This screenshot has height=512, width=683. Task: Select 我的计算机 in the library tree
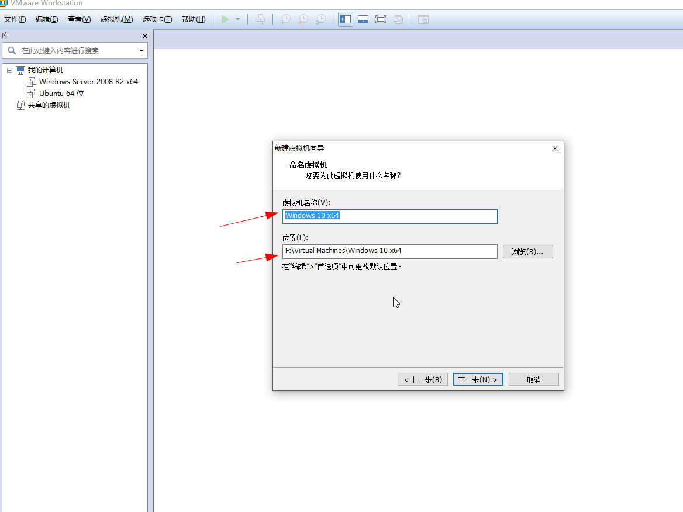[x=45, y=70]
